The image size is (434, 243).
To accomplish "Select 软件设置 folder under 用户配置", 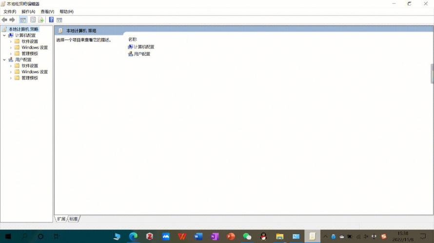I will point(30,66).
